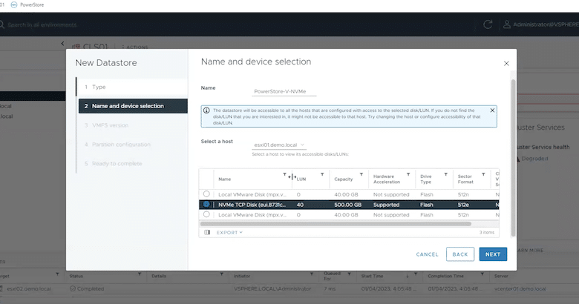This screenshot has height=304, width=579.
Task: Go to wizard step 1 Type
Action: click(x=133, y=87)
